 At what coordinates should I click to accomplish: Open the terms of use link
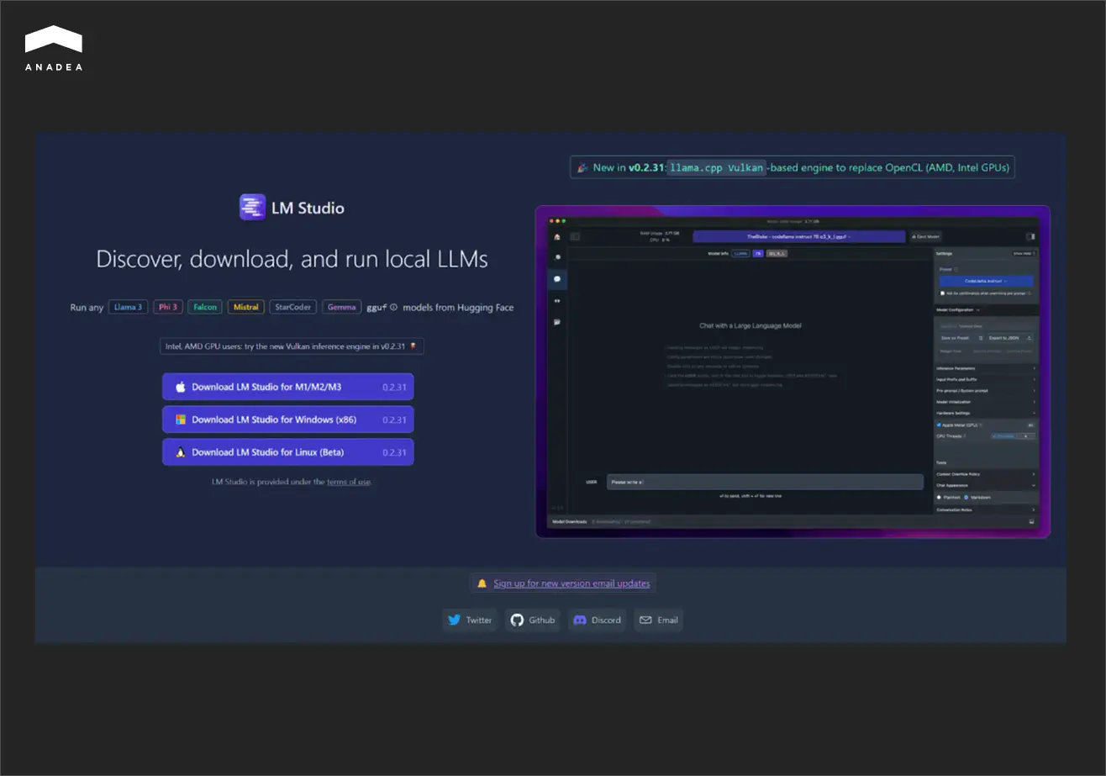pos(348,482)
